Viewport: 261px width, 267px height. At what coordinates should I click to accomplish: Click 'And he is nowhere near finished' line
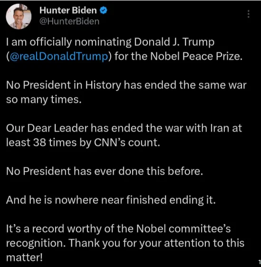coord(111,200)
